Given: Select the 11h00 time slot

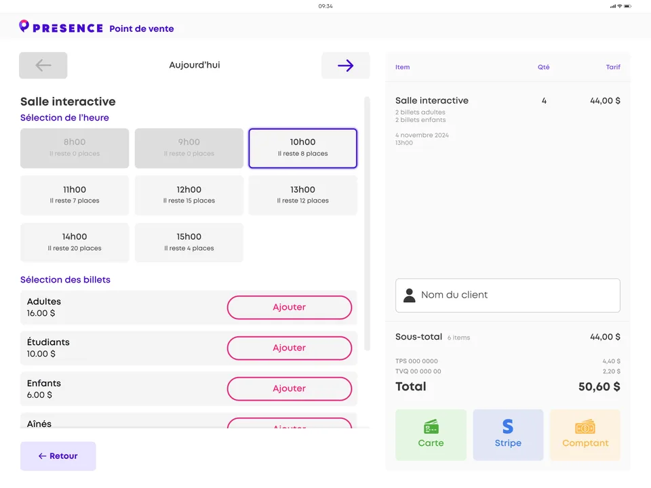Looking at the screenshot, I should click(x=75, y=195).
